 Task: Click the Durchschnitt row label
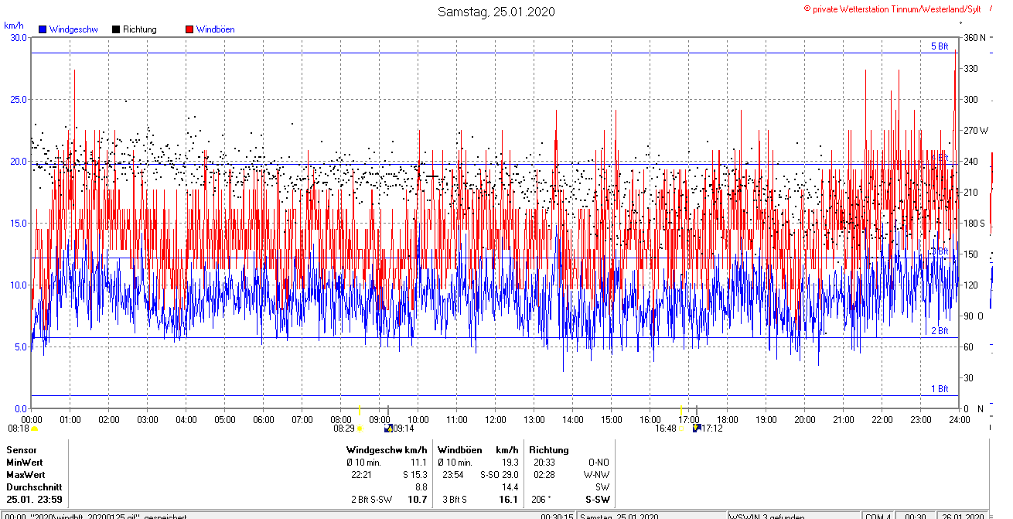[33, 487]
